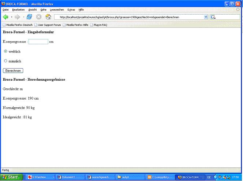This screenshot has height=181, width=243.
Task: Go to the Home page icon
Action: tap(48, 17)
